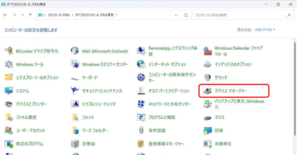Open the サウンド link text
297x155 pixels.
click(x=221, y=77)
